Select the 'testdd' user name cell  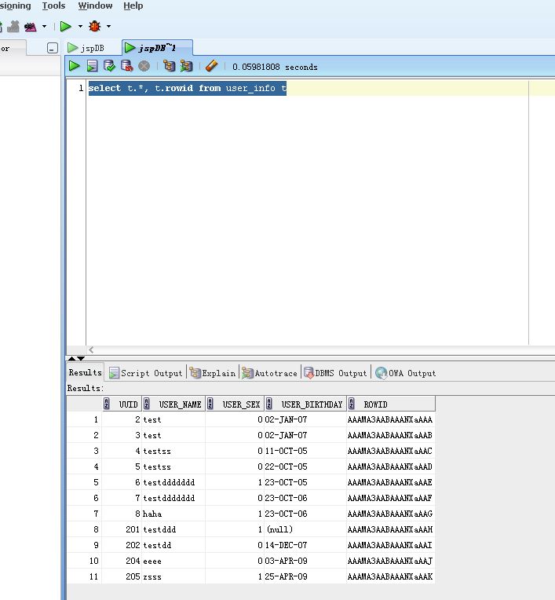click(x=173, y=545)
